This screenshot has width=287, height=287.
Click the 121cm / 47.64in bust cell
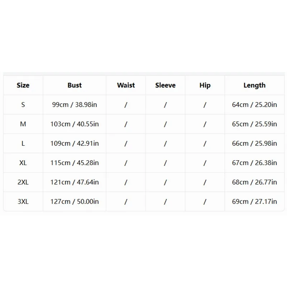tap(75, 182)
